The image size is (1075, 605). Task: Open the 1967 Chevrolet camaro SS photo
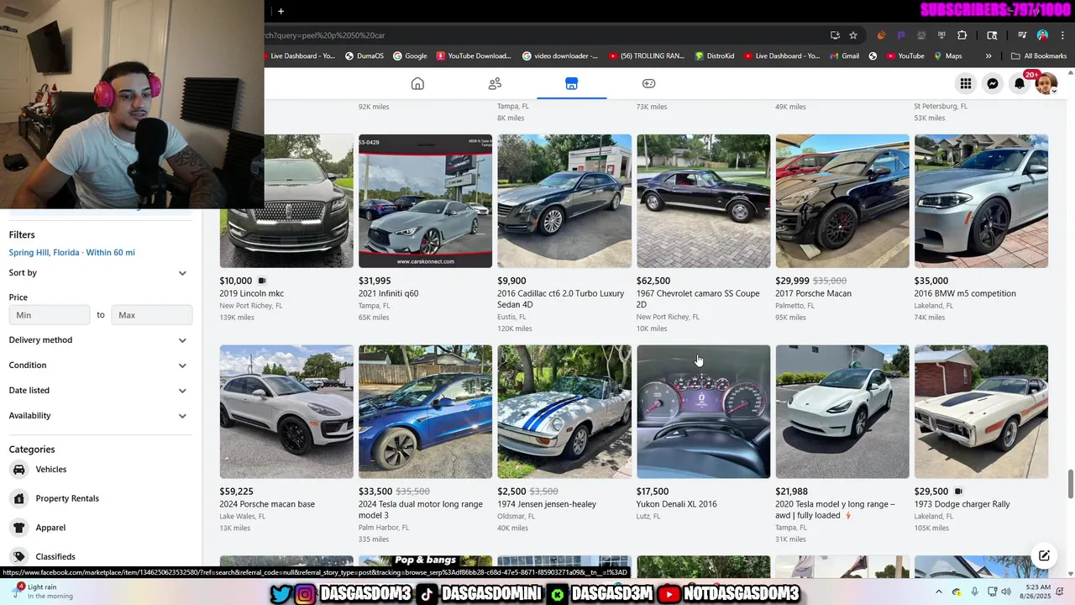[x=703, y=201]
